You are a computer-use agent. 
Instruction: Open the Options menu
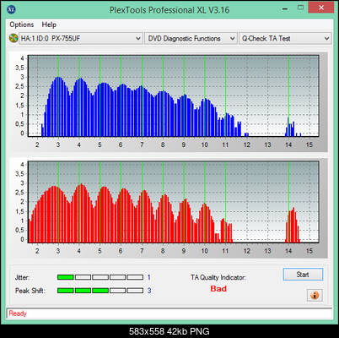click(x=22, y=25)
